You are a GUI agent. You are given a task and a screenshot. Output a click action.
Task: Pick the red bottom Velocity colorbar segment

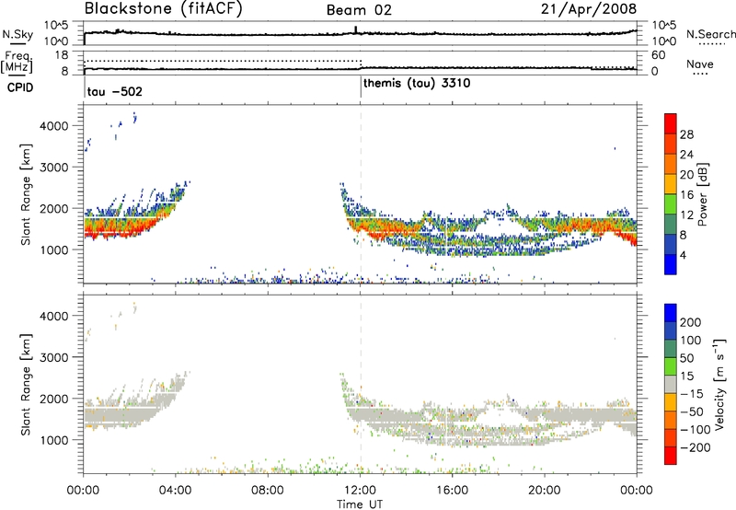[671, 456]
